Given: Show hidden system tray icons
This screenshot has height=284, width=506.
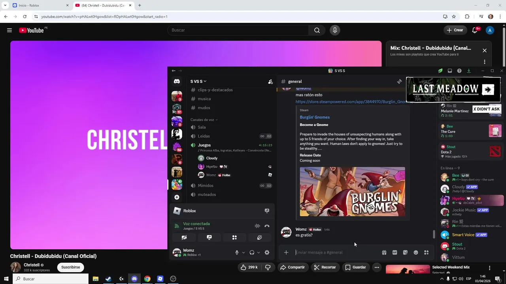Looking at the screenshot, I should point(442,279).
